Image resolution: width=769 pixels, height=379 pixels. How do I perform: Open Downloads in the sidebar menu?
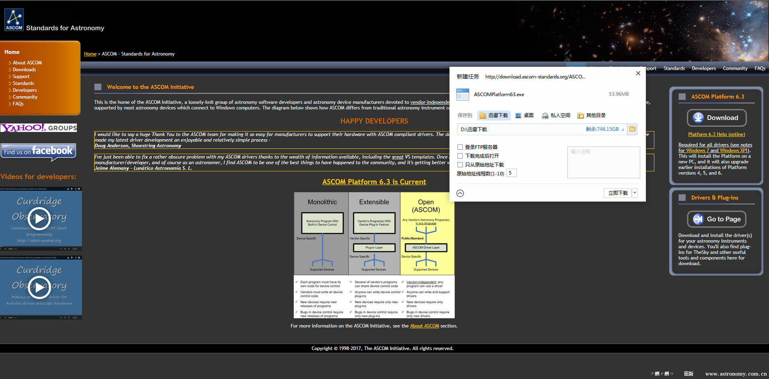[x=24, y=70]
